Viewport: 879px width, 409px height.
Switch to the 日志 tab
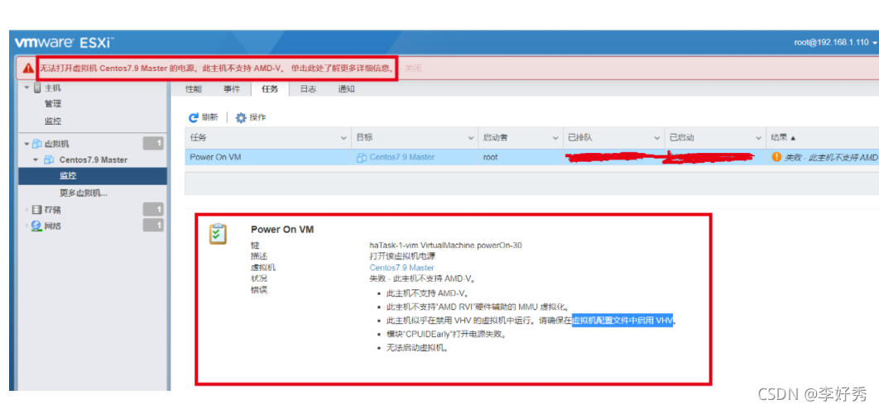[x=308, y=89]
